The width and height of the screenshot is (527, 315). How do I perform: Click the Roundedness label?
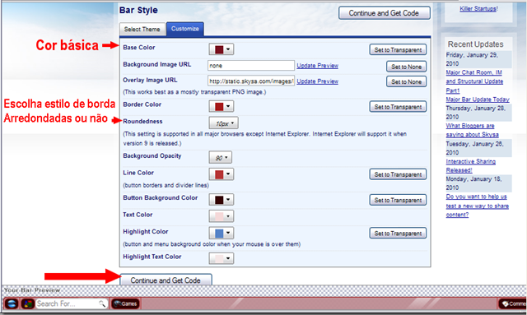(142, 121)
